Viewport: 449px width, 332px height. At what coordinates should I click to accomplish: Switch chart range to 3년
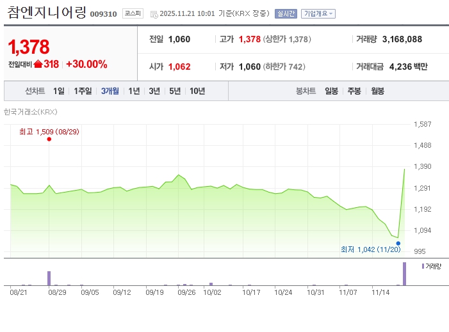154,91
